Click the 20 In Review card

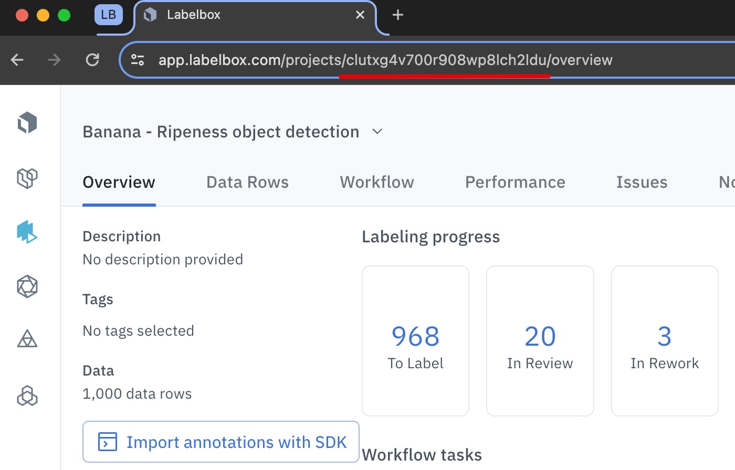point(540,341)
